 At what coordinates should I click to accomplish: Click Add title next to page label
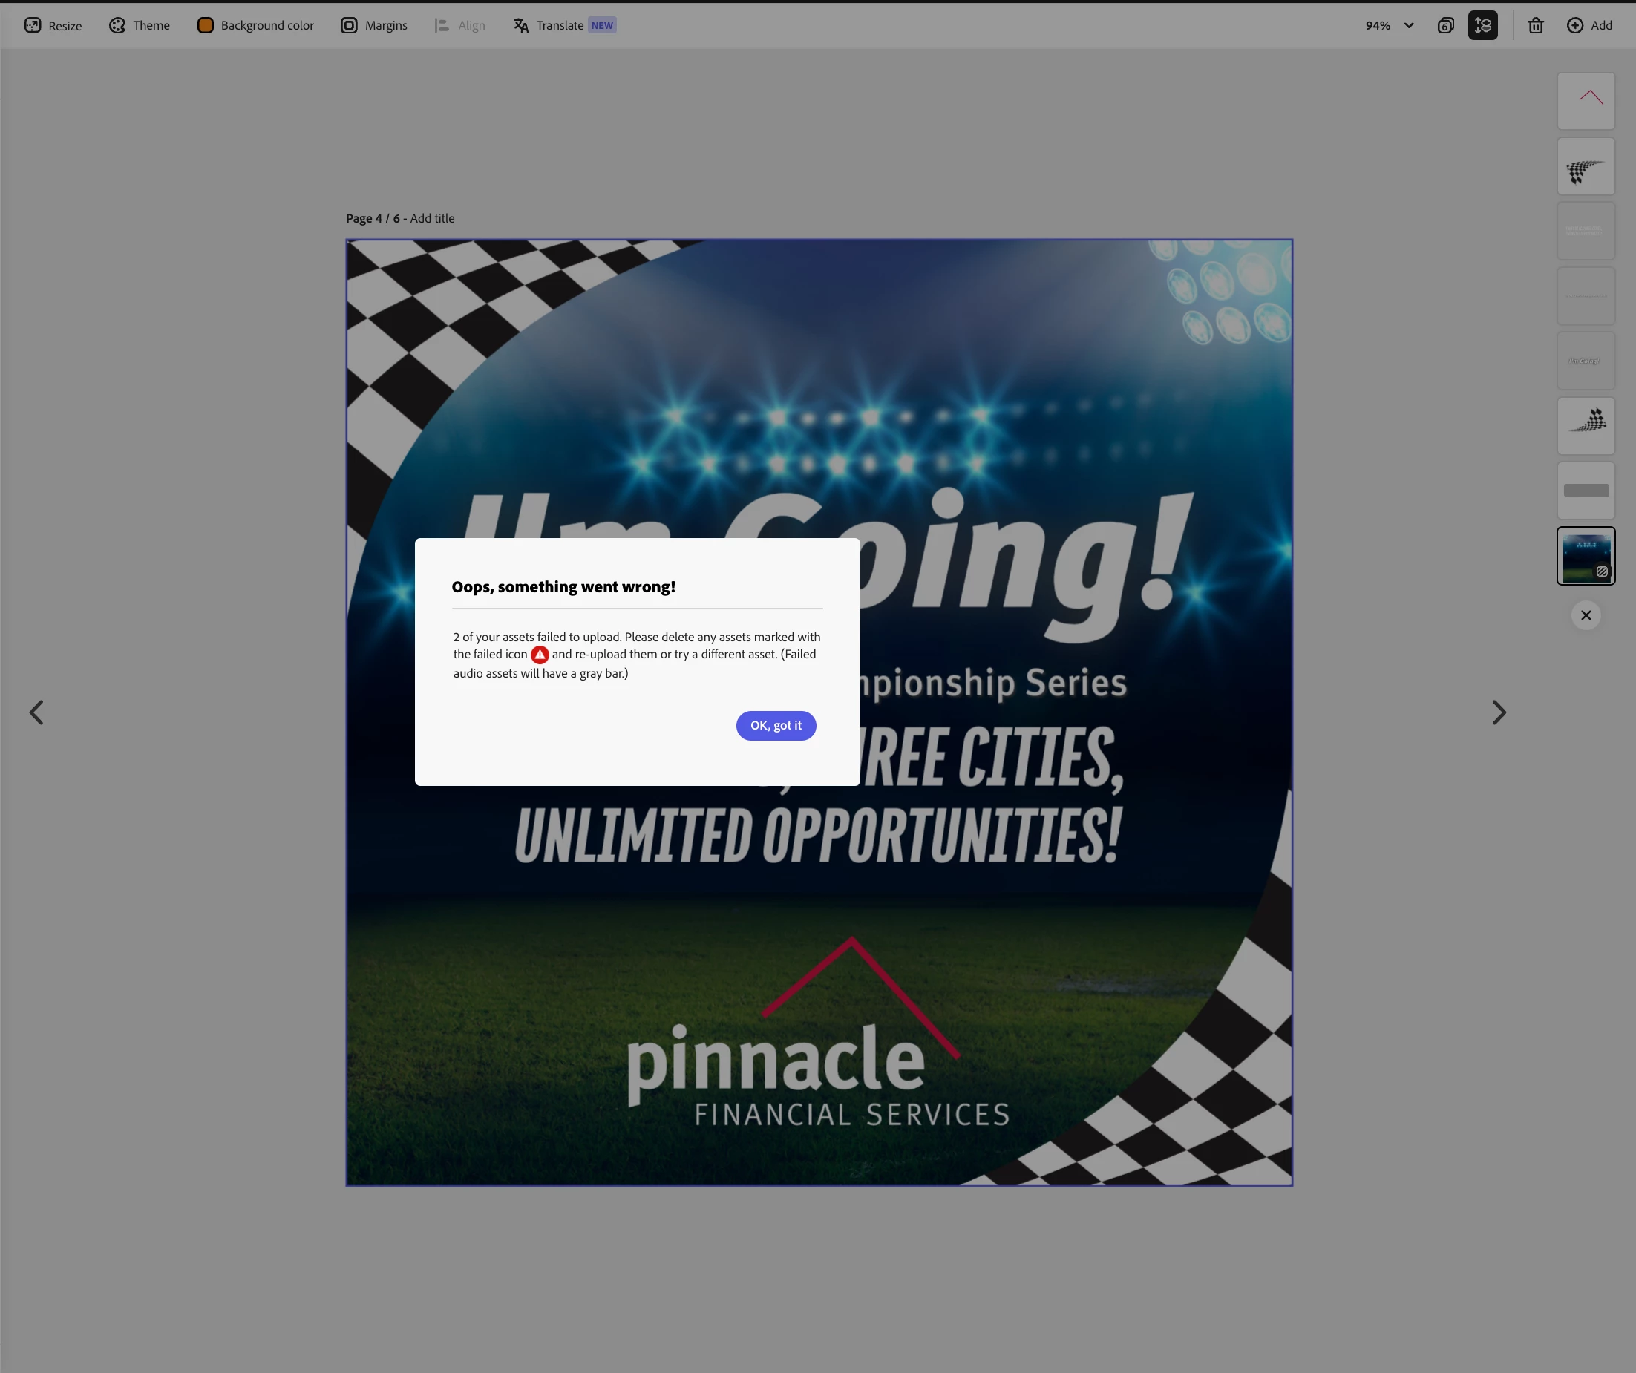[x=432, y=218]
